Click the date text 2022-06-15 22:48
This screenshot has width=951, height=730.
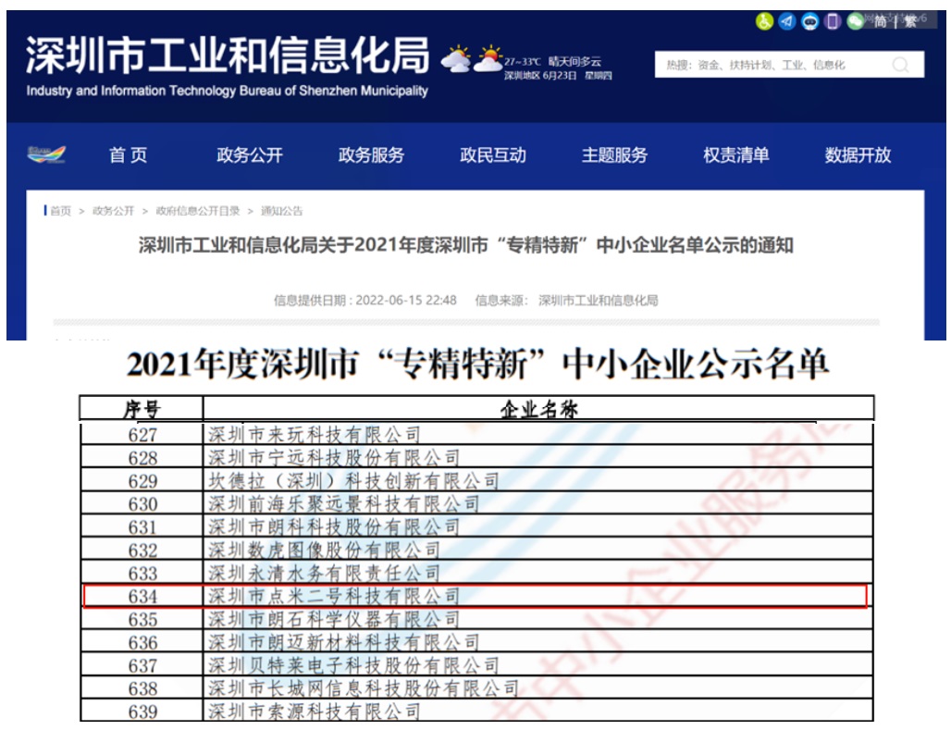pyautogui.click(x=406, y=300)
